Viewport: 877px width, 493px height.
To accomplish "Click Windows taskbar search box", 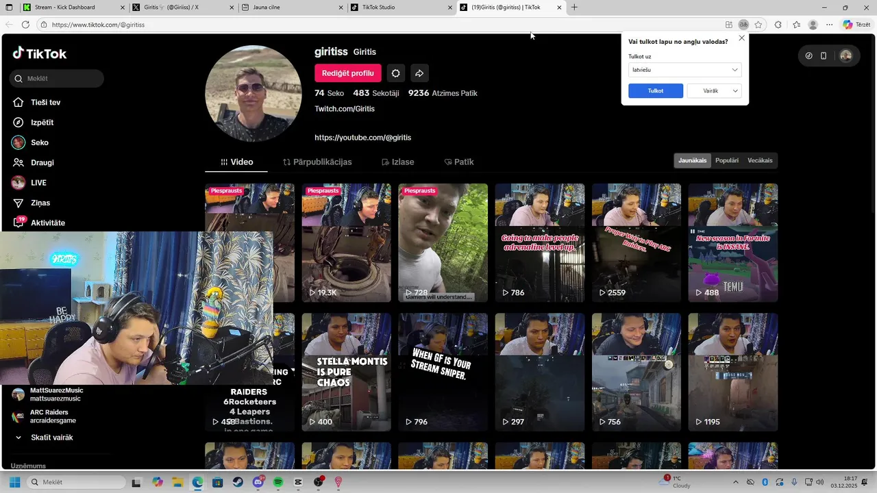I will pos(76,482).
